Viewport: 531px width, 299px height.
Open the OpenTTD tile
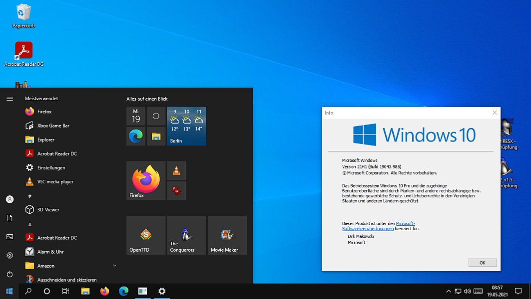tap(146, 235)
